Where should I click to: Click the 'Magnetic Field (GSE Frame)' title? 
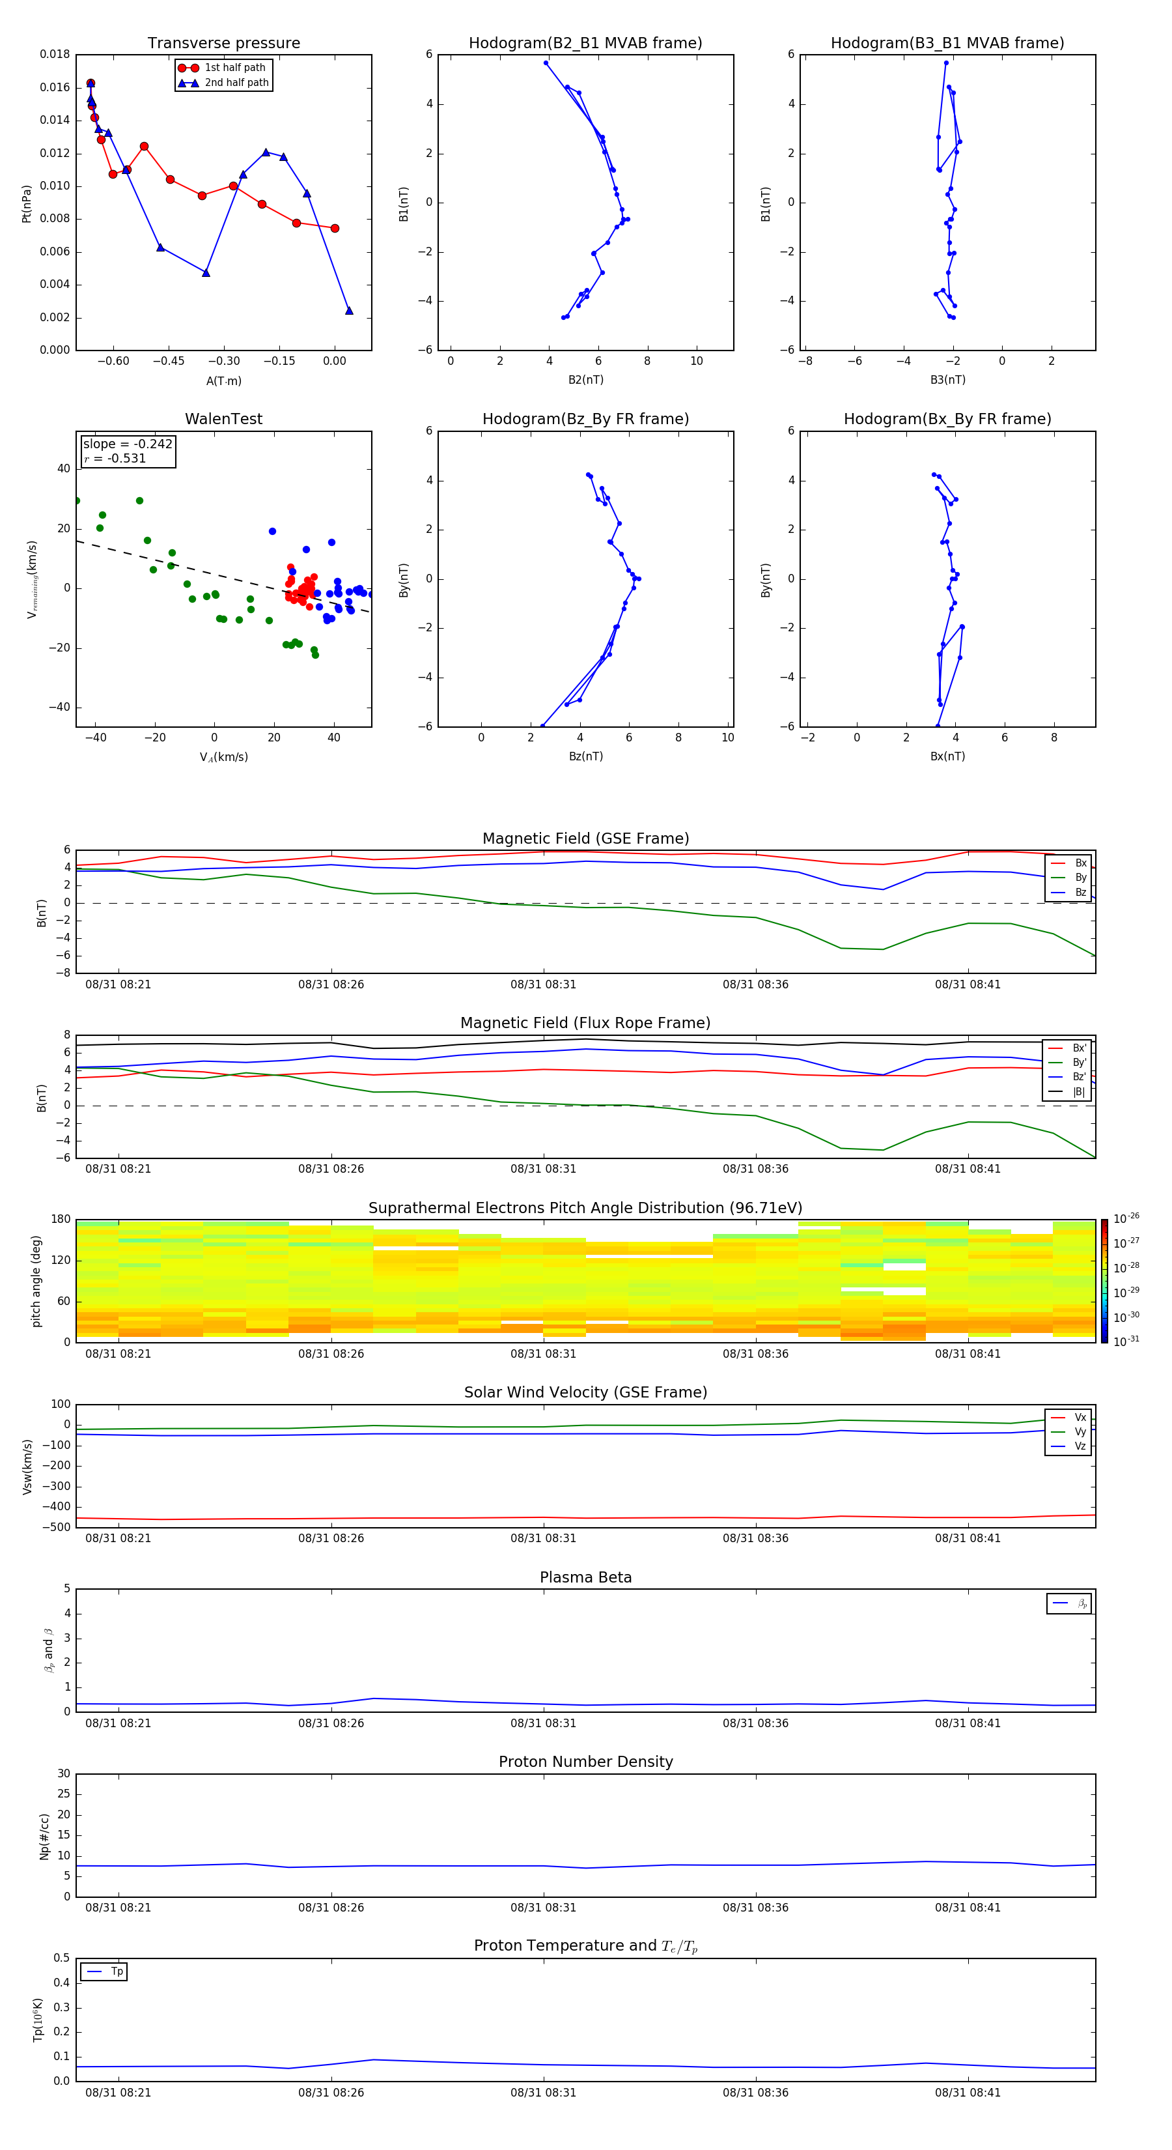coord(585,838)
